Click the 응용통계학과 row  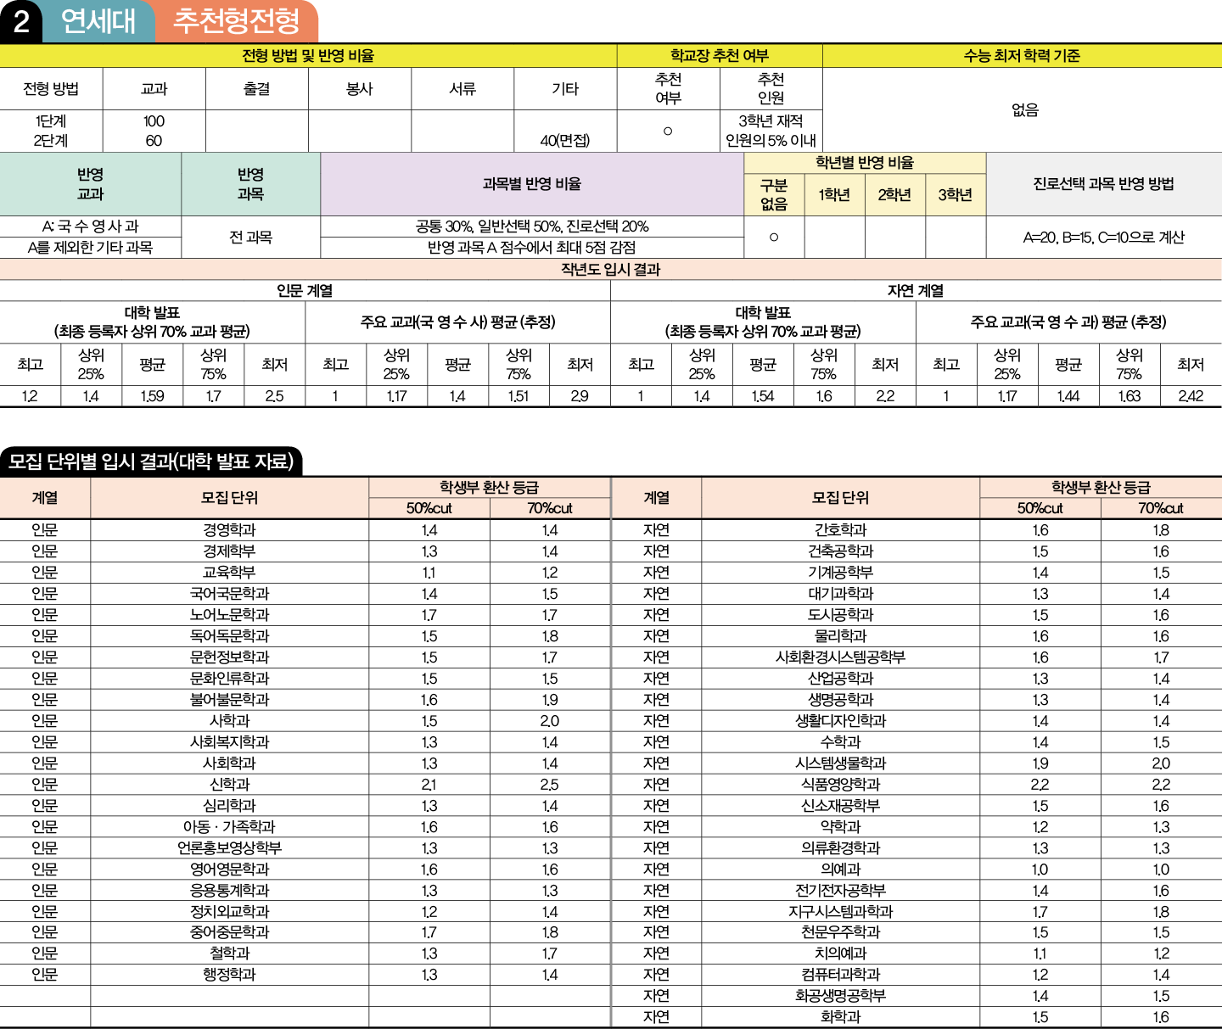[305, 891]
